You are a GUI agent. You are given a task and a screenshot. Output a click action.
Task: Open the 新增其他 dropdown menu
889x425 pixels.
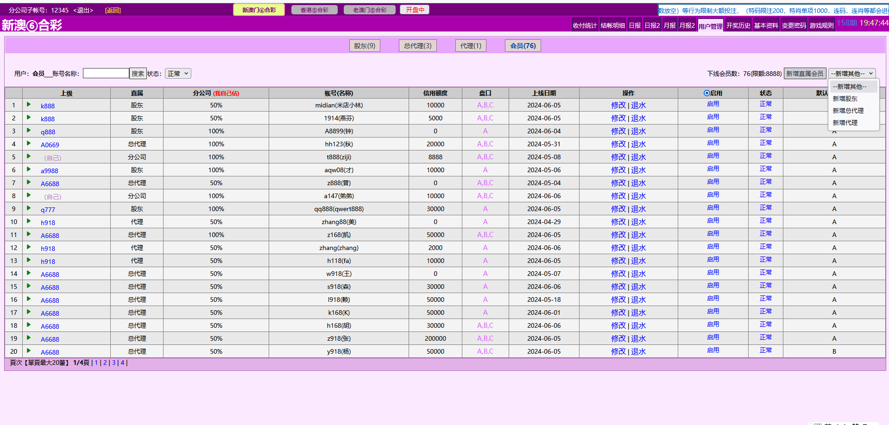(851, 74)
